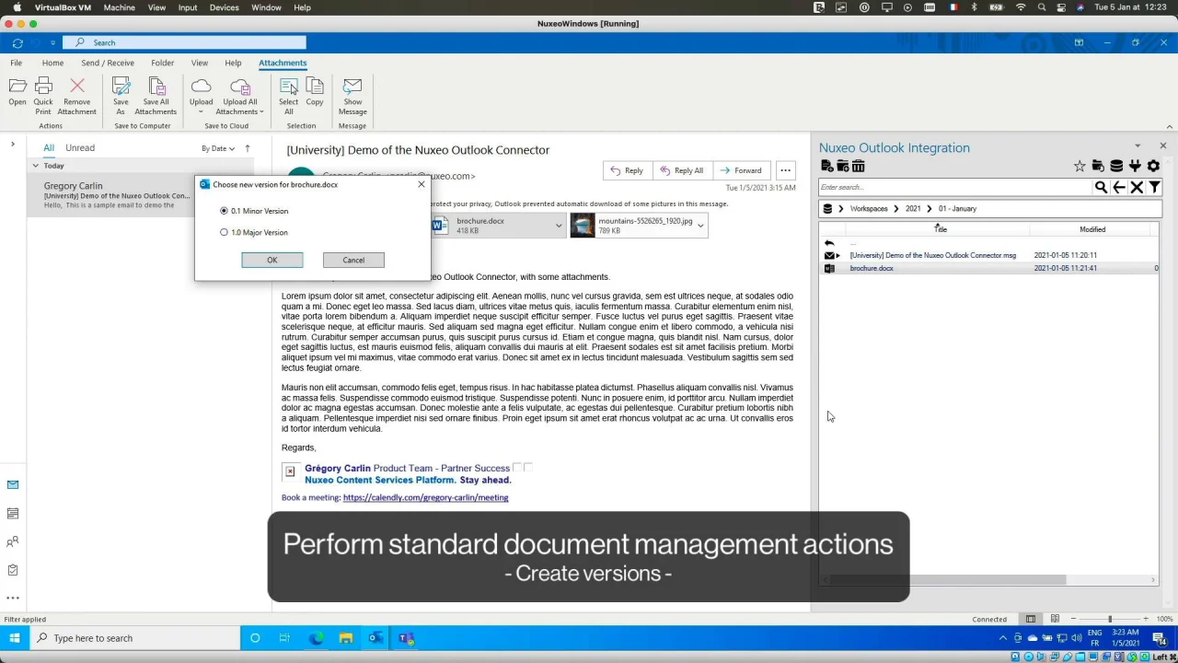Open more message actions ellipsis
This screenshot has width=1178, height=663.
[x=785, y=170]
